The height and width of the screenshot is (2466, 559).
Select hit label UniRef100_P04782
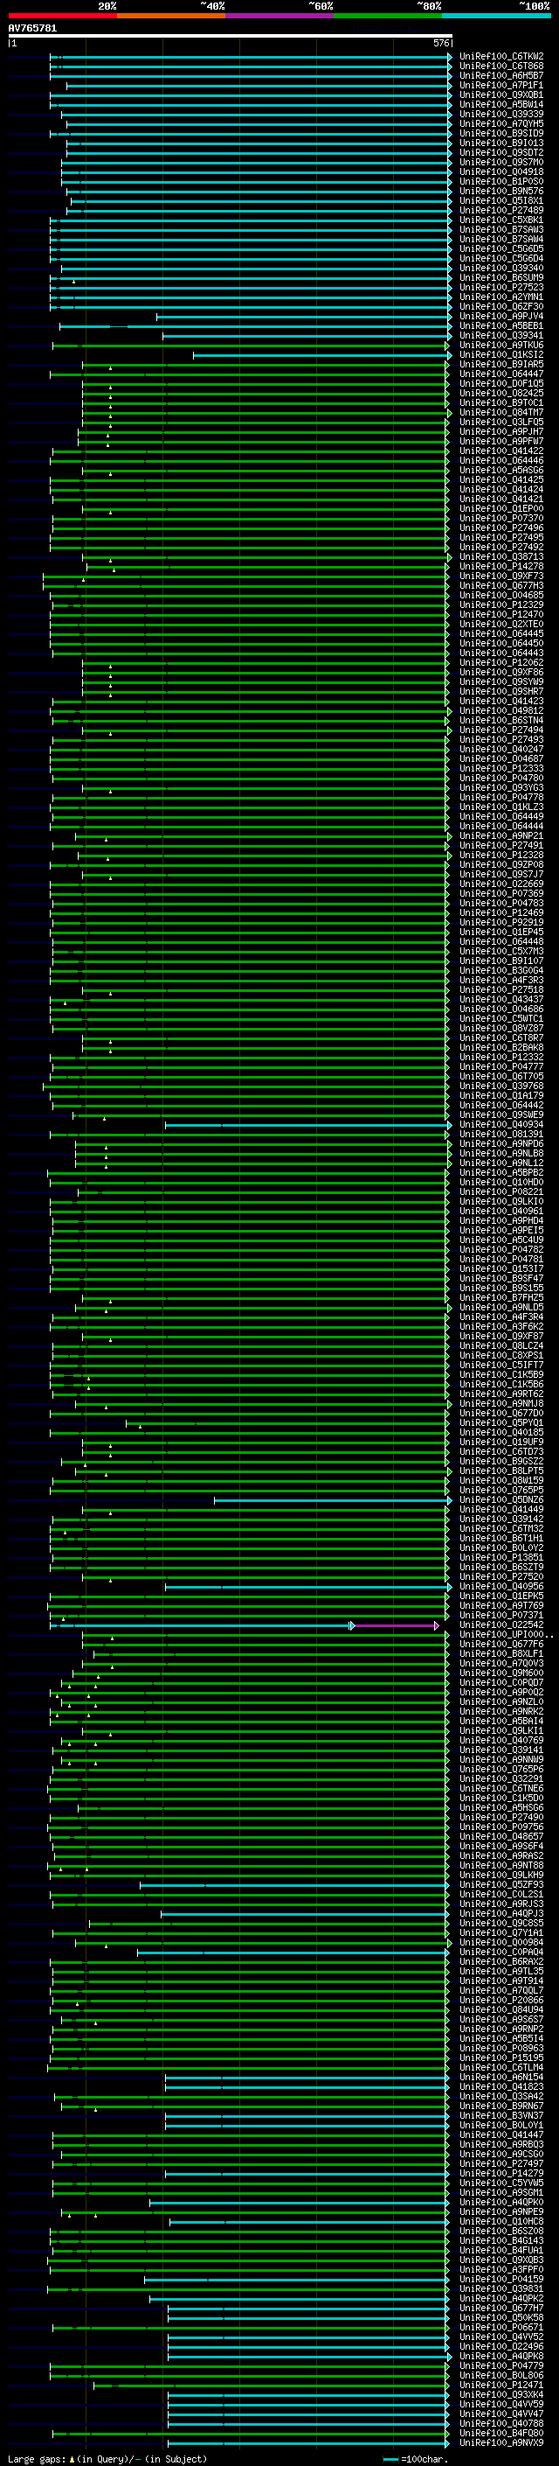coord(501,1250)
